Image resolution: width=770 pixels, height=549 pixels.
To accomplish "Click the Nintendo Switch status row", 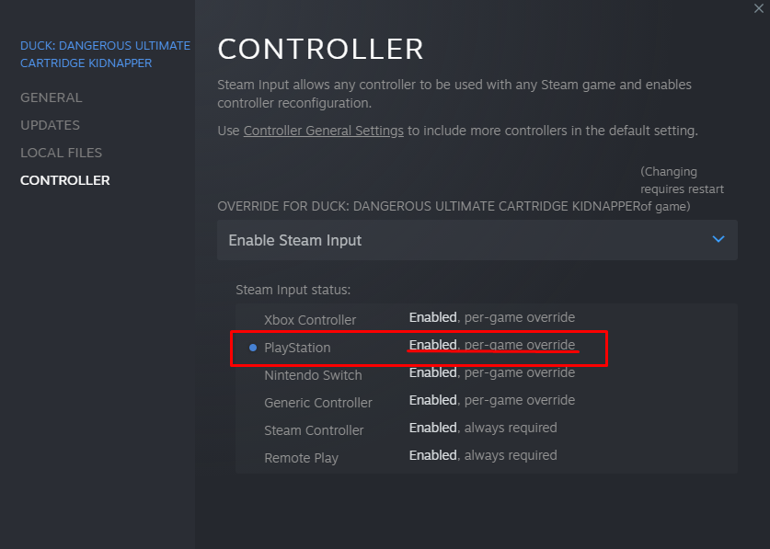I will pos(313,375).
